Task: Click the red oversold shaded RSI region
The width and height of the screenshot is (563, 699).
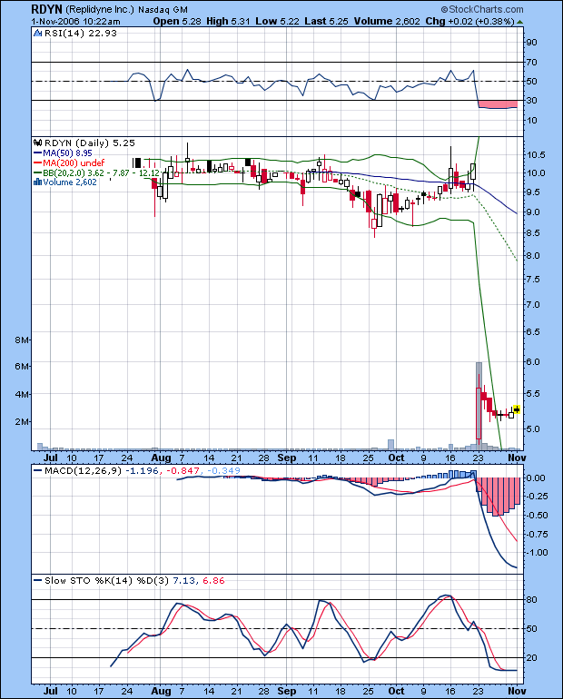Action: tap(498, 104)
